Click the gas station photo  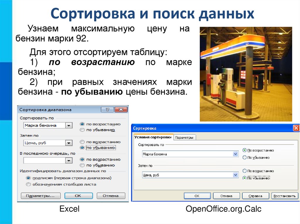pos(246,74)
